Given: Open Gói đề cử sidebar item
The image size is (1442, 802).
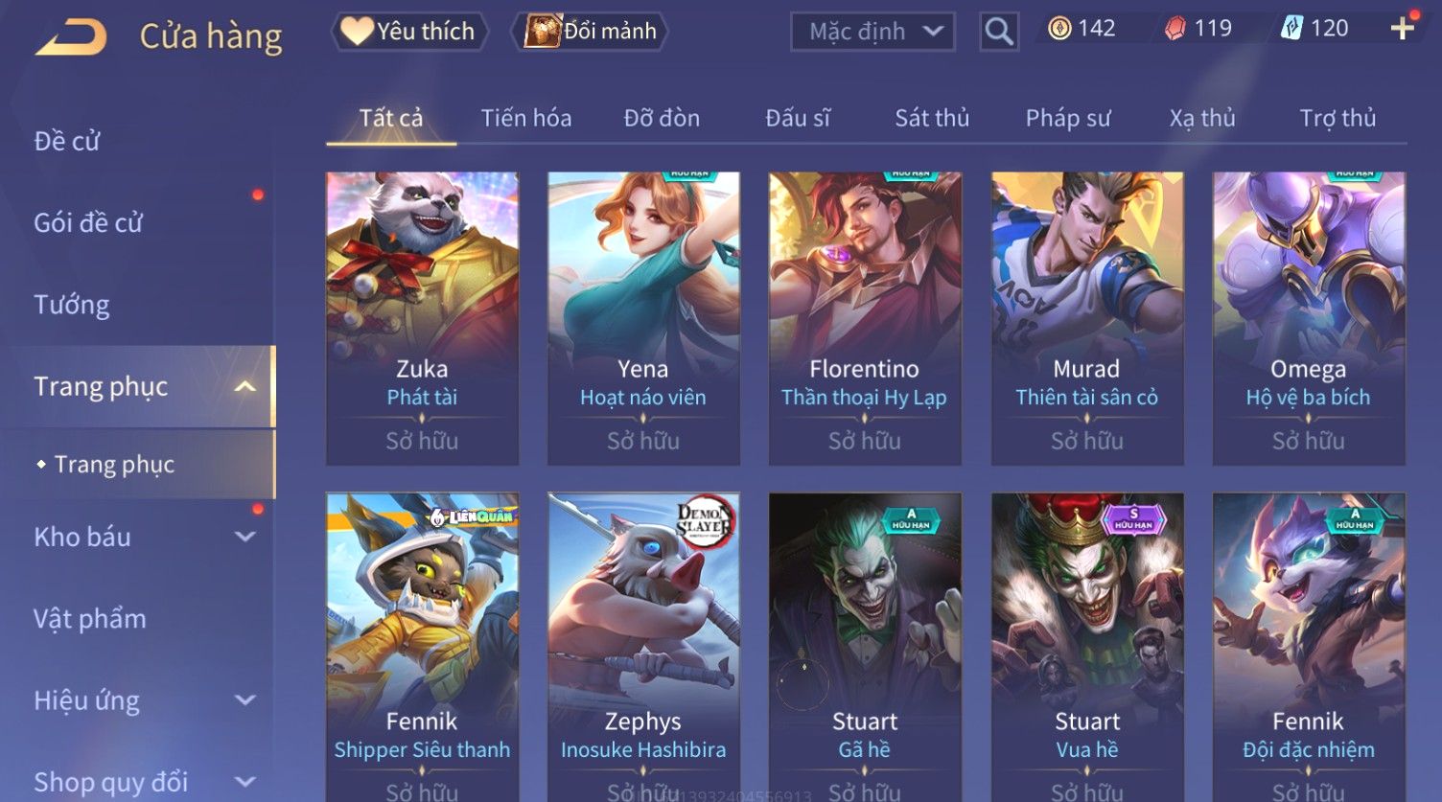Looking at the screenshot, I should pos(88,223).
